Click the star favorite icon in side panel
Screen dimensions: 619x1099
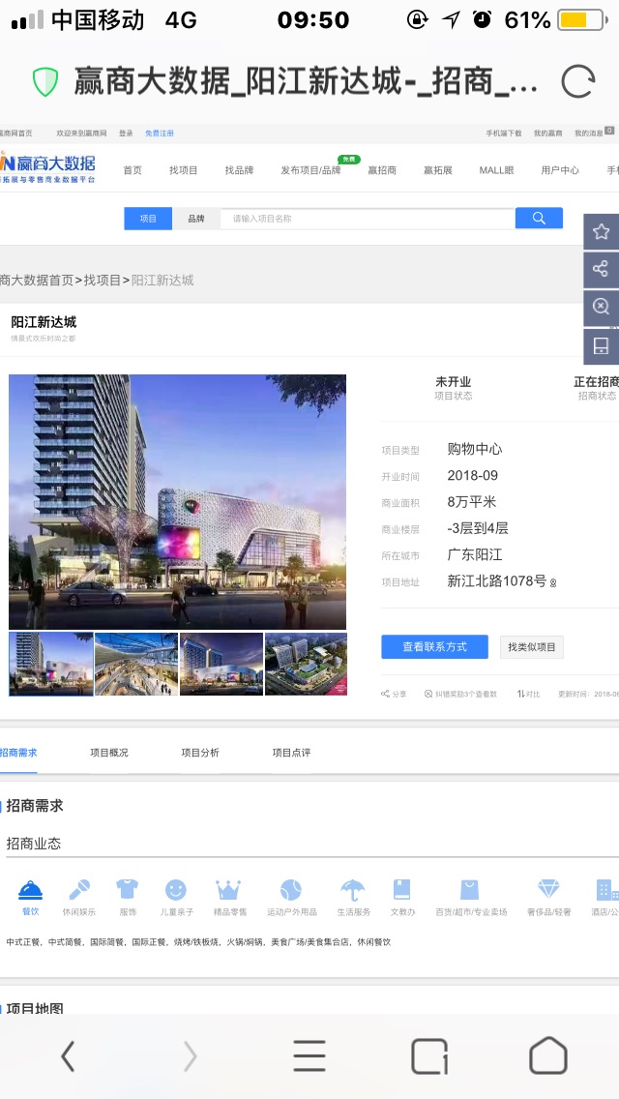[x=601, y=232]
